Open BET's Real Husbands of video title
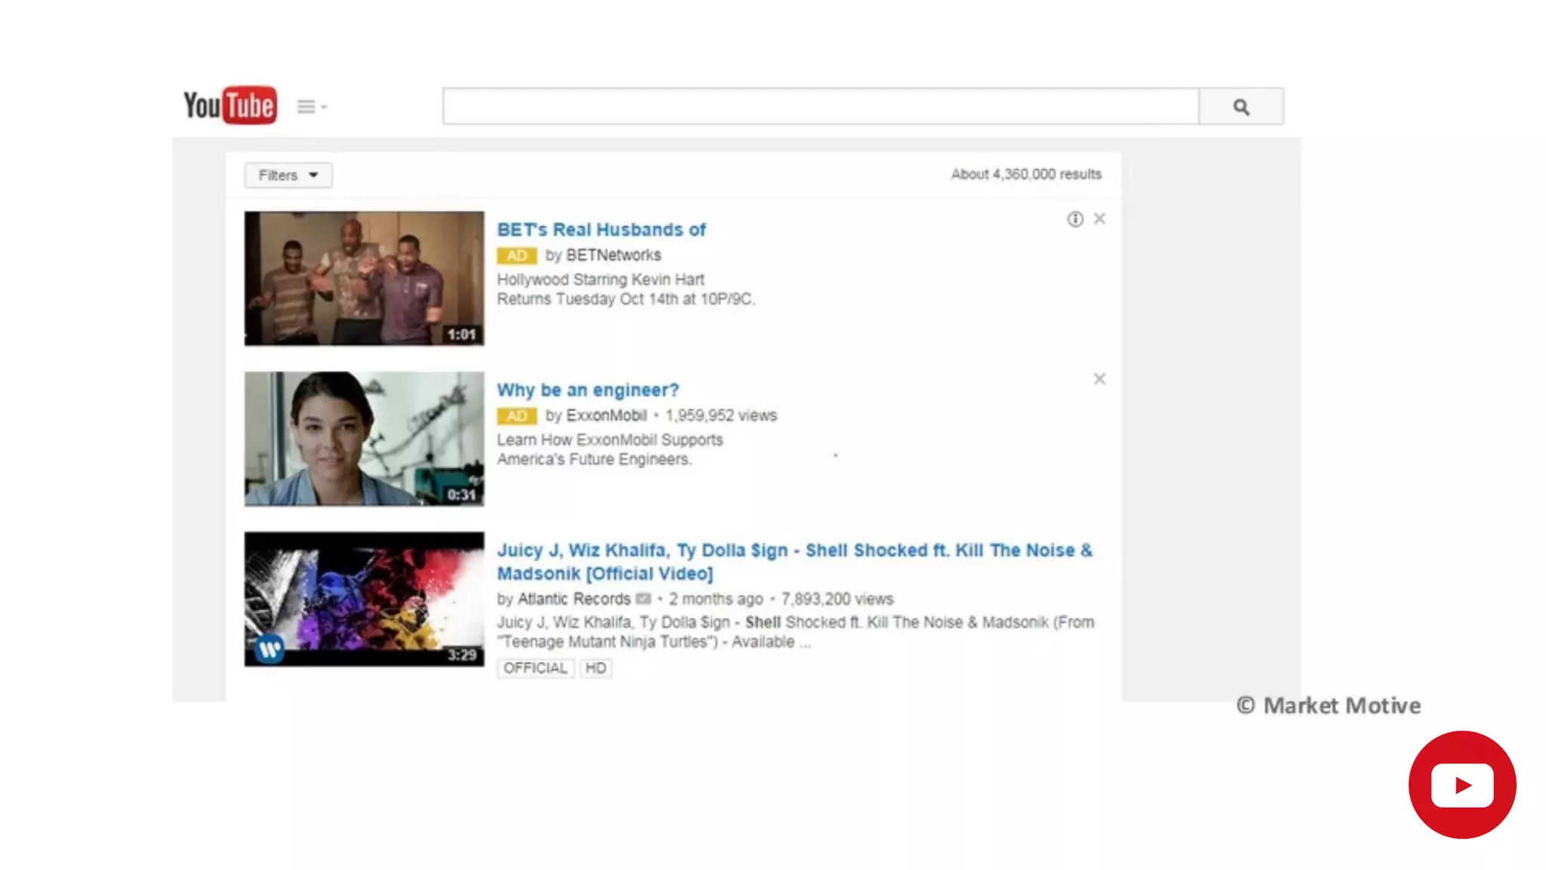This screenshot has height=870, width=1546. point(601,230)
